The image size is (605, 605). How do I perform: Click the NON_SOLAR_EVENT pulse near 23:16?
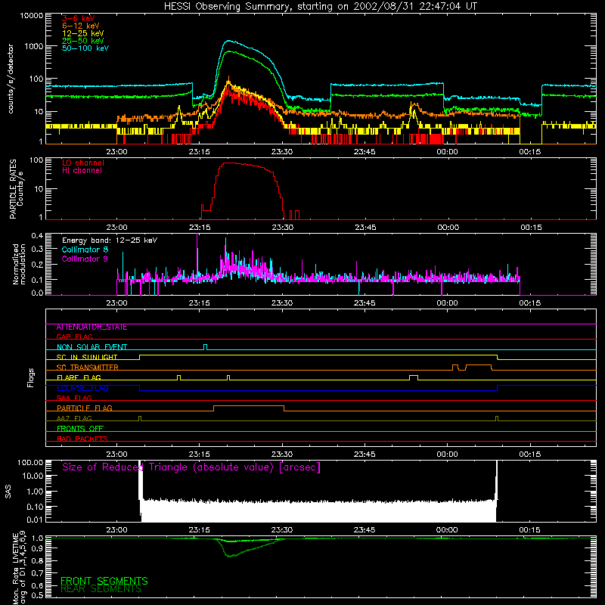(205, 347)
